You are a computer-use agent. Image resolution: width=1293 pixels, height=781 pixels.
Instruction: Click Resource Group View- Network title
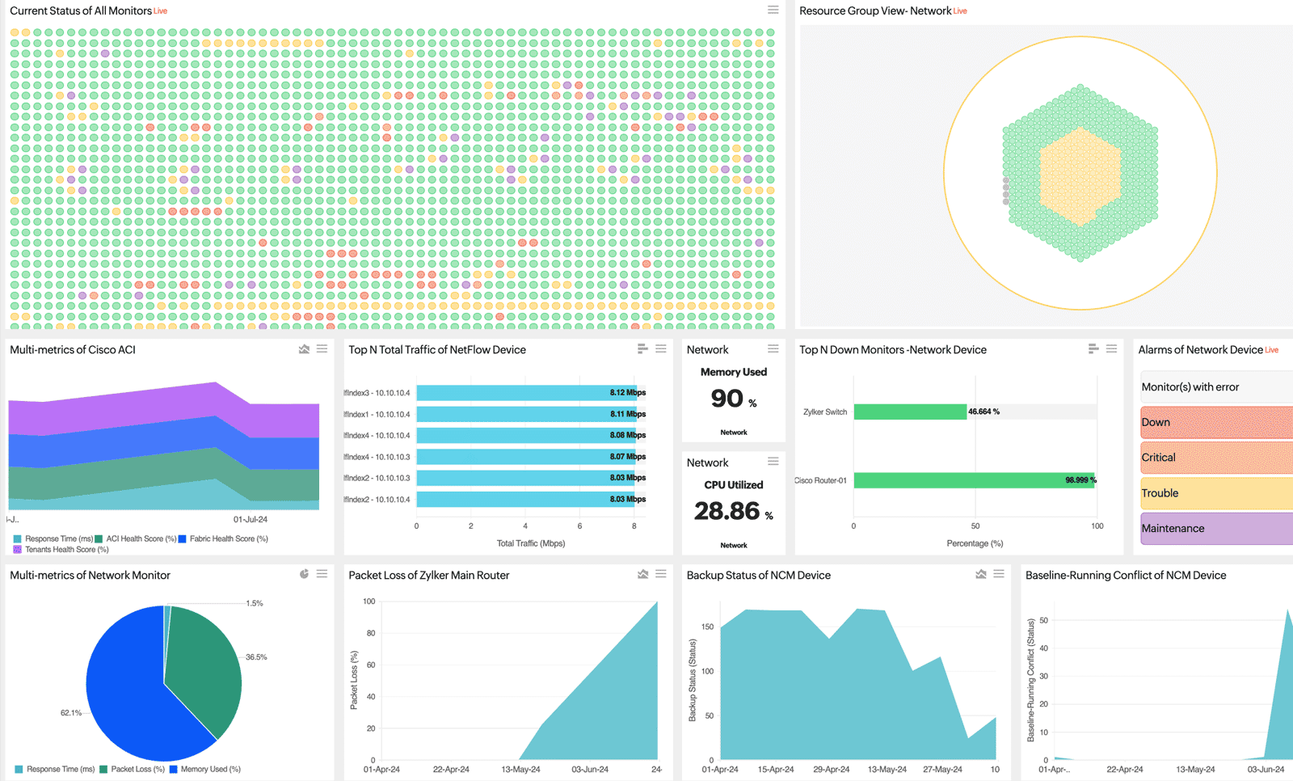[x=875, y=11]
